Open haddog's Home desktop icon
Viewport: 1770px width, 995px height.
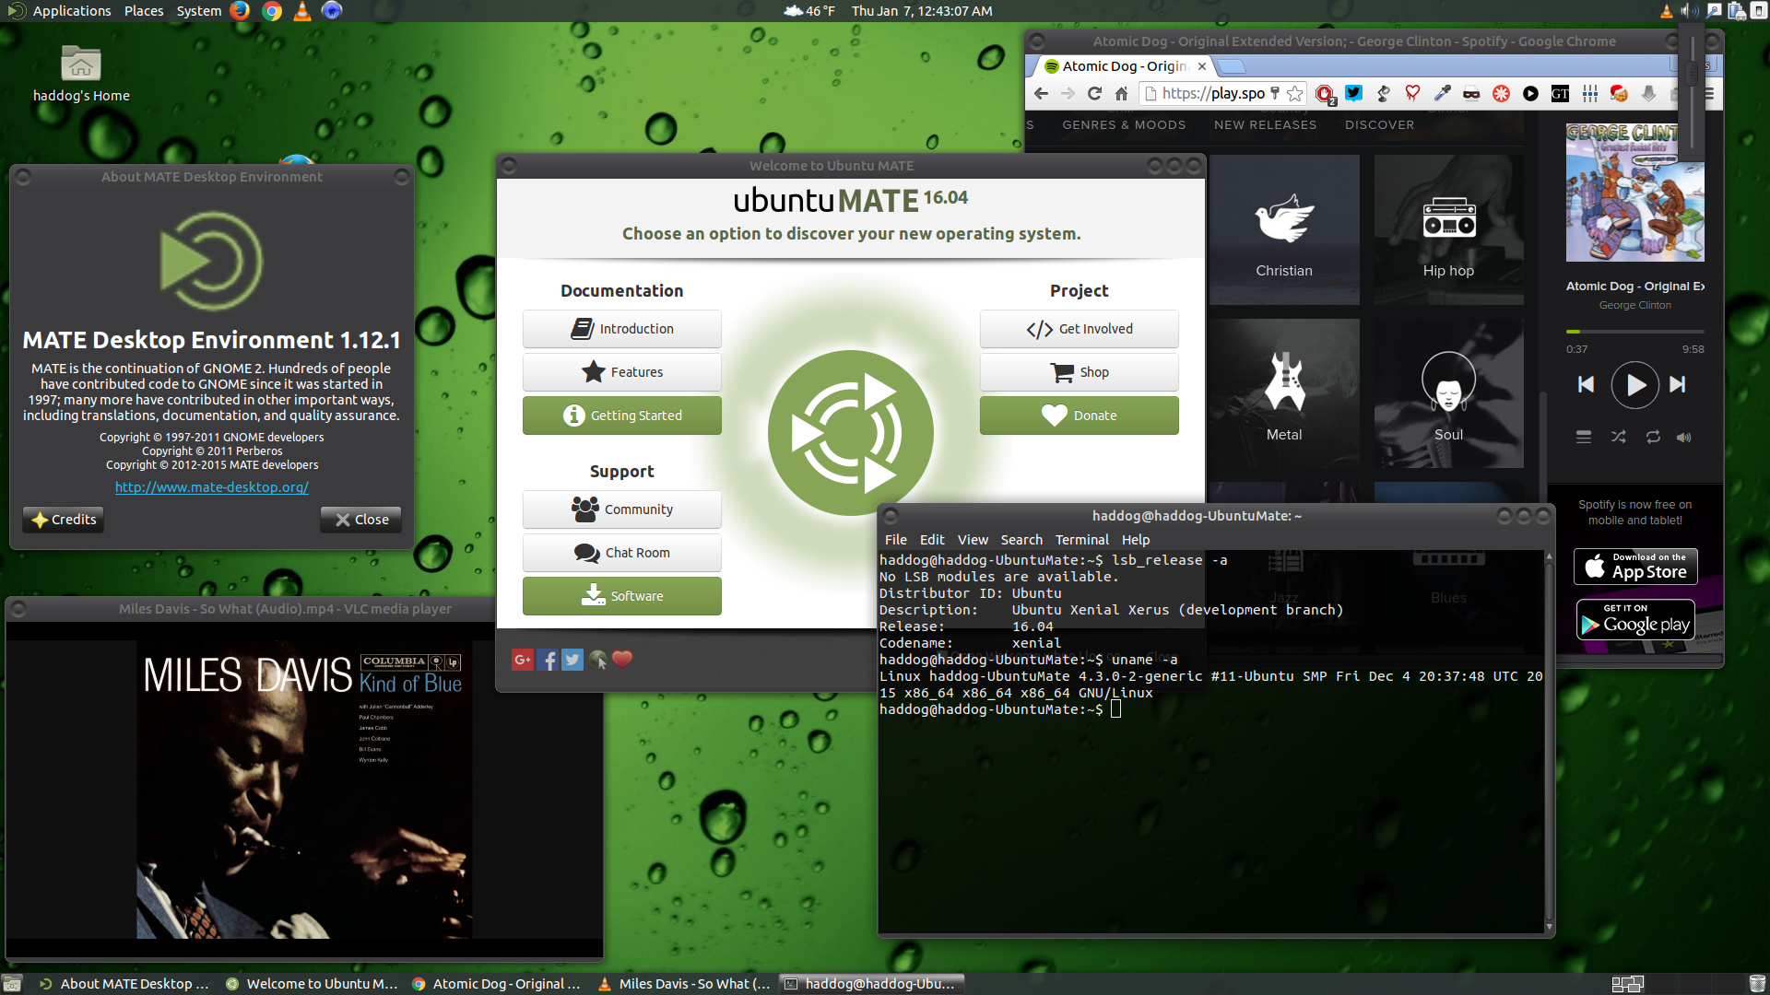[81, 75]
